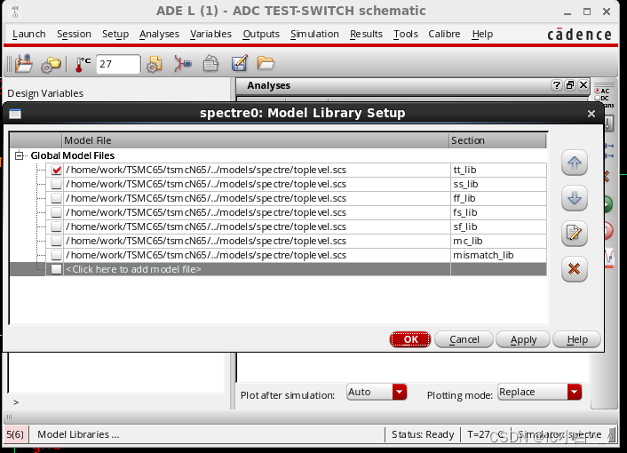
Task: Click the dialog Help button
Action: 577,339
